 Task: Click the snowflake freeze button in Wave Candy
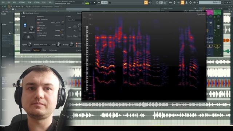point(28,37)
